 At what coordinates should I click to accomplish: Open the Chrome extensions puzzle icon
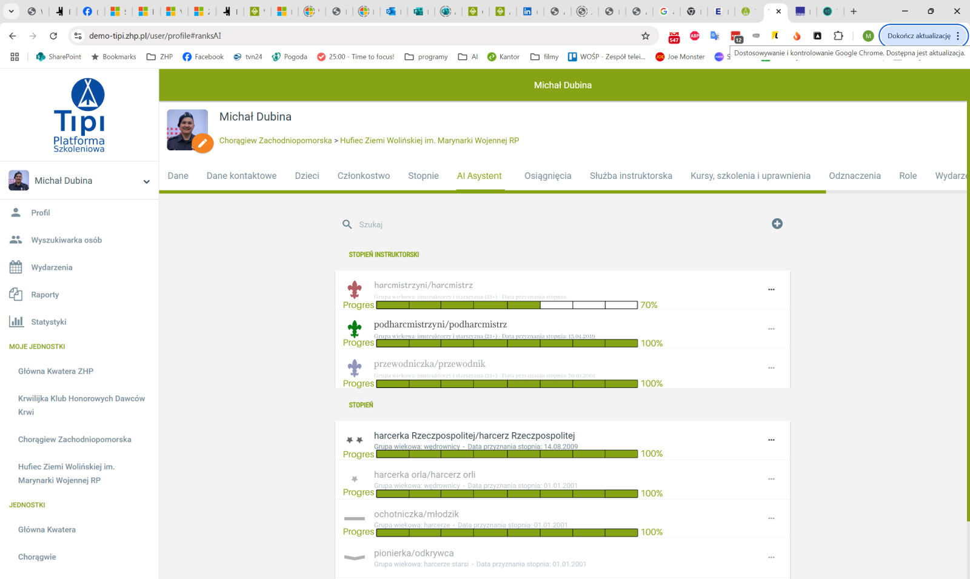coord(838,36)
